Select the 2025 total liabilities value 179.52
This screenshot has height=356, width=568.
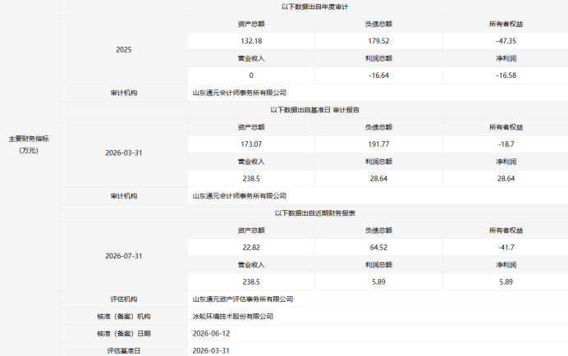pos(378,41)
